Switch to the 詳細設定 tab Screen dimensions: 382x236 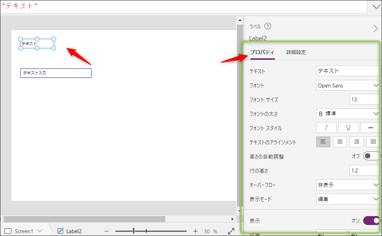[296, 52]
